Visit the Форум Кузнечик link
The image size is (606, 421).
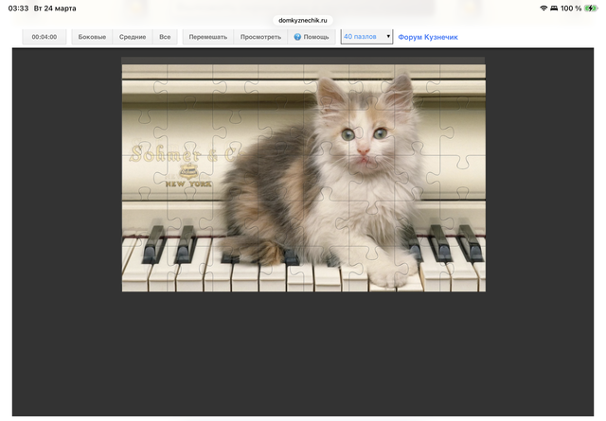point(427,37)
